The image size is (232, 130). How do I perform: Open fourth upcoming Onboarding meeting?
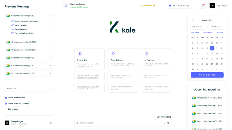(x=207, y=121)
